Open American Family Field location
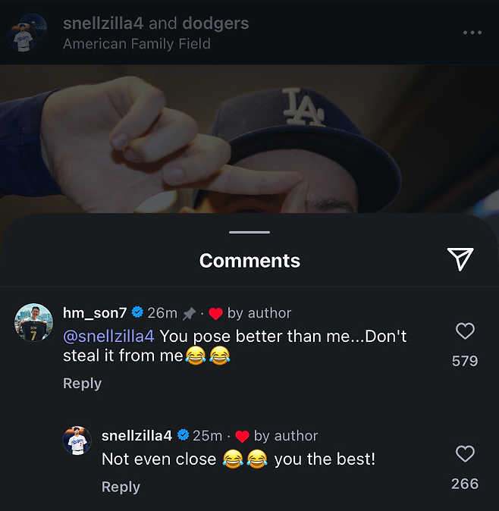 [137, 44]
